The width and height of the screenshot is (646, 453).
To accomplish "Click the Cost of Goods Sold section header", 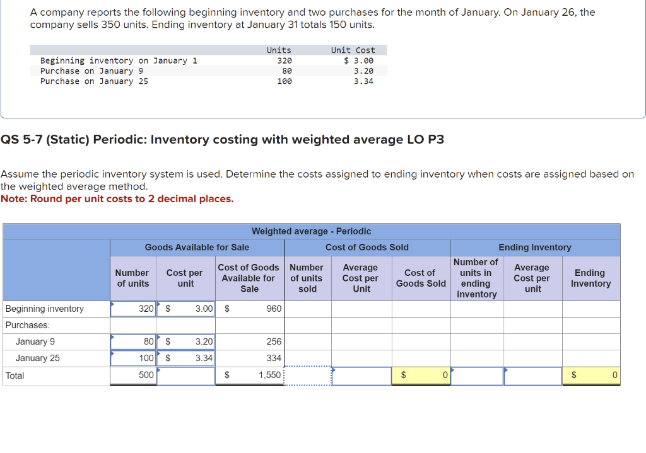I will [x=367, y=247].
